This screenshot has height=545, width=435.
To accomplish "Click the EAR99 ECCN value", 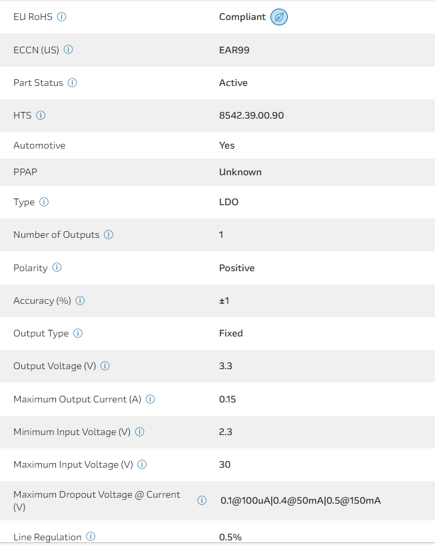I will 234,50.
